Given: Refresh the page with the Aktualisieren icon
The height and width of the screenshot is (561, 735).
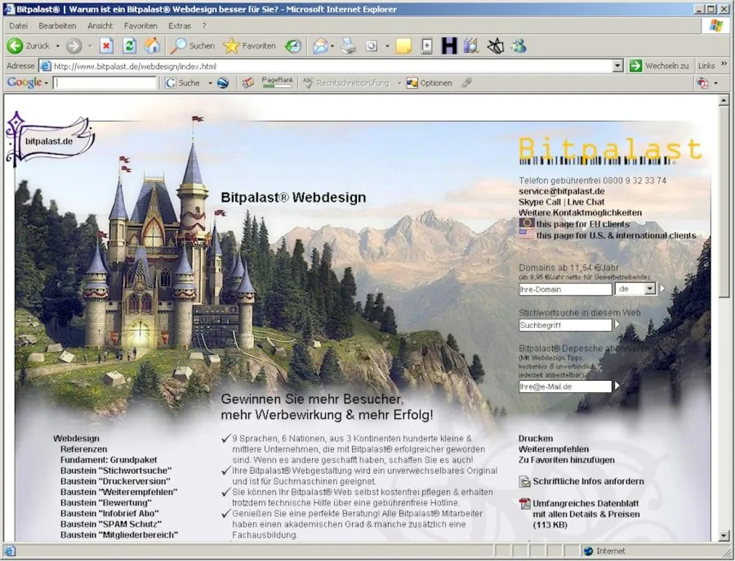Looking at the screenshot, I should point(129,46).
